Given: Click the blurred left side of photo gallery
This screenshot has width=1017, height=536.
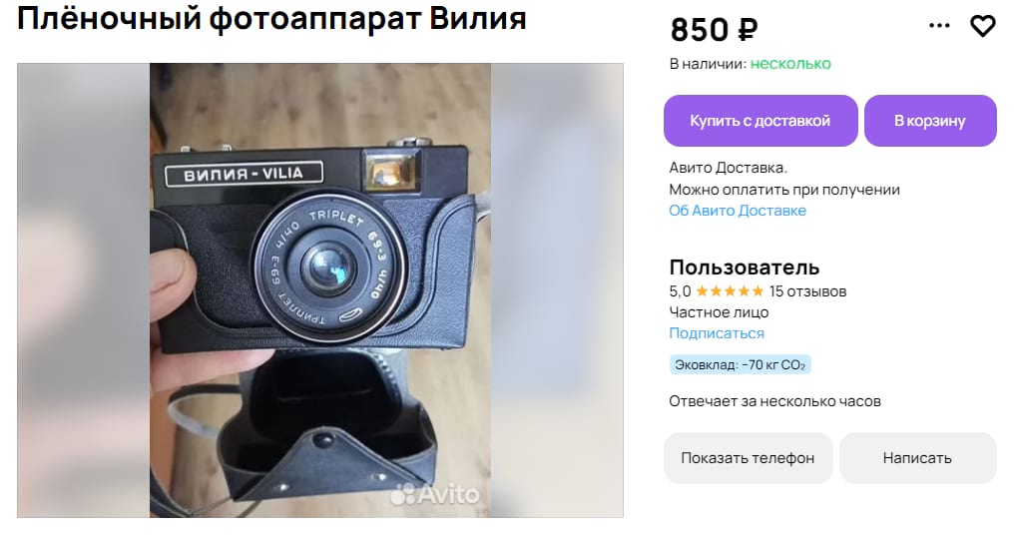Looking at the screenshot, I should [84, 290].
